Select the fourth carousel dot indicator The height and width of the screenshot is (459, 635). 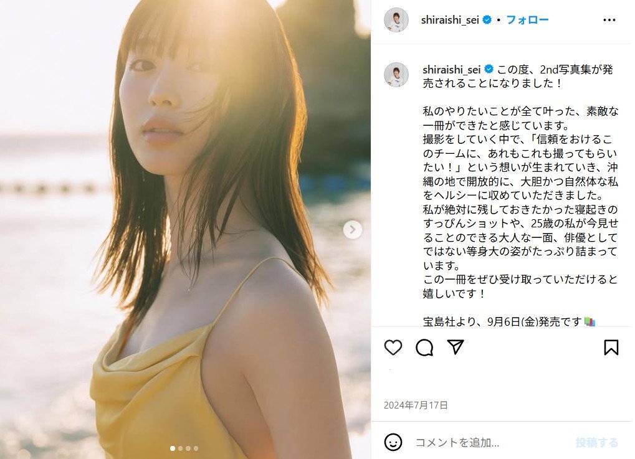(196, 448)
